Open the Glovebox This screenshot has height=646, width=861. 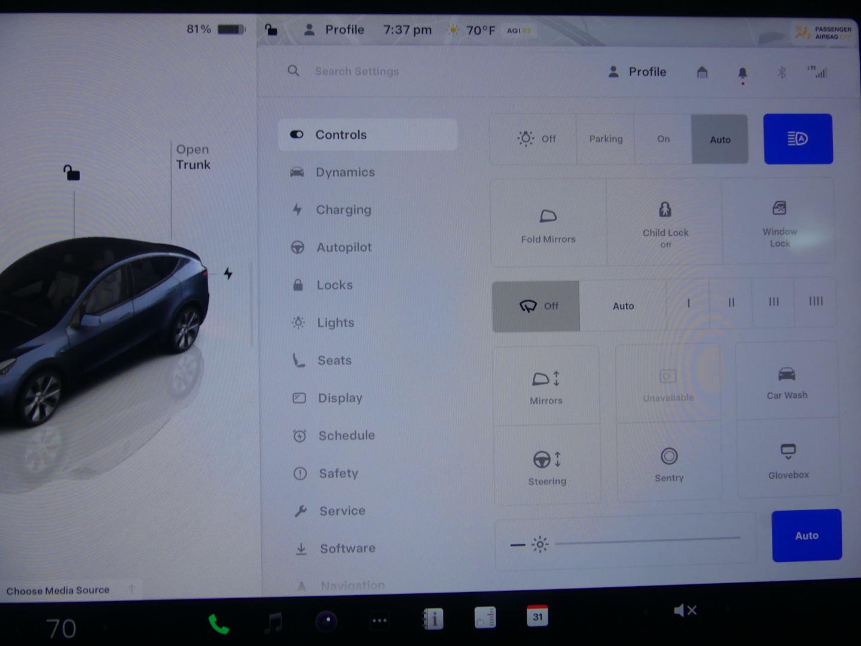(x=788, y=460)
